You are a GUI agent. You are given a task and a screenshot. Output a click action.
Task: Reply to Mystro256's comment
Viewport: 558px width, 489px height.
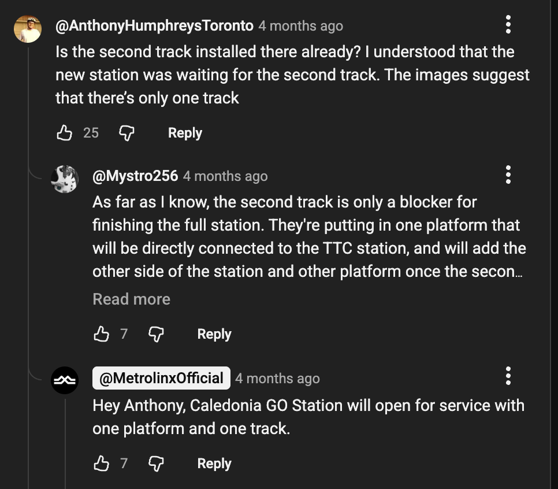214,334
